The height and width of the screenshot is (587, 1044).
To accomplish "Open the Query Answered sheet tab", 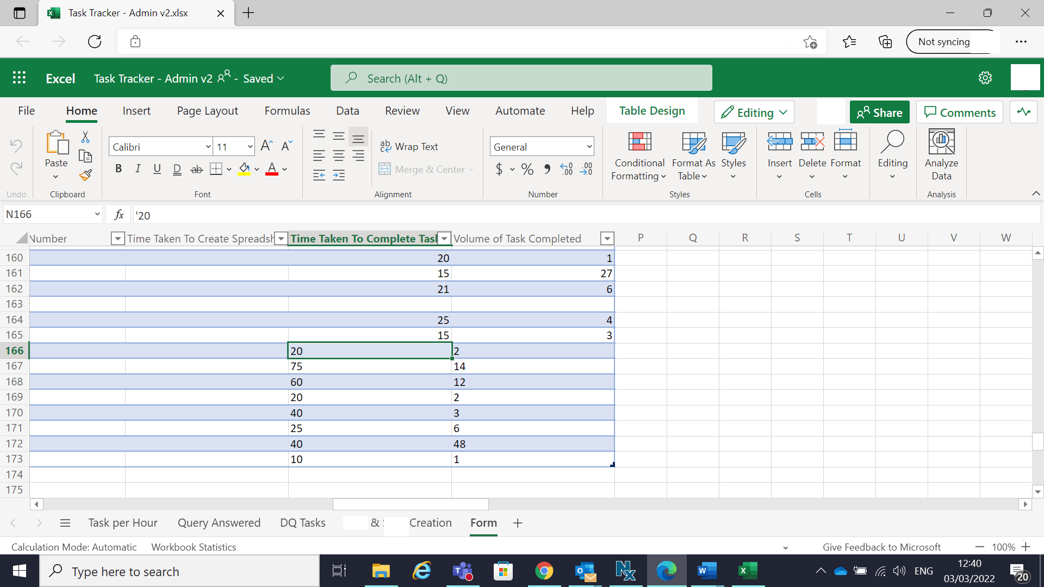I will pos(219,523).
